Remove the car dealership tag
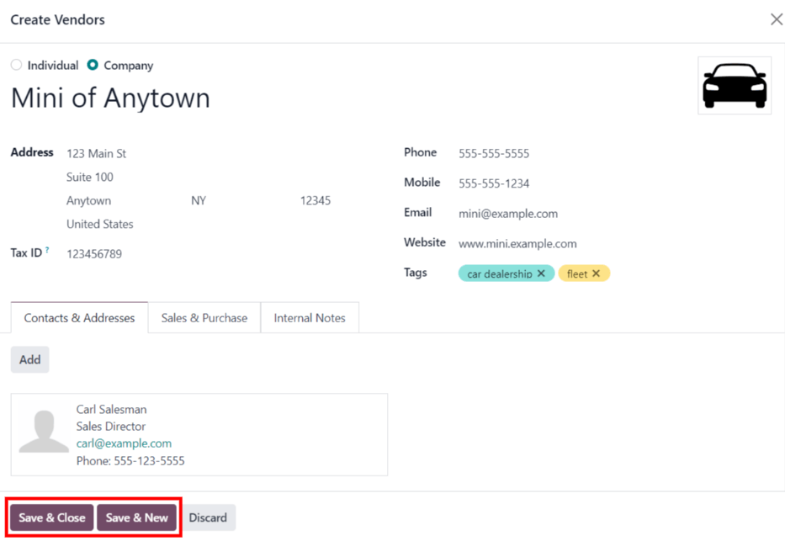Screen dimensions: 785x541 pos(541,273)
